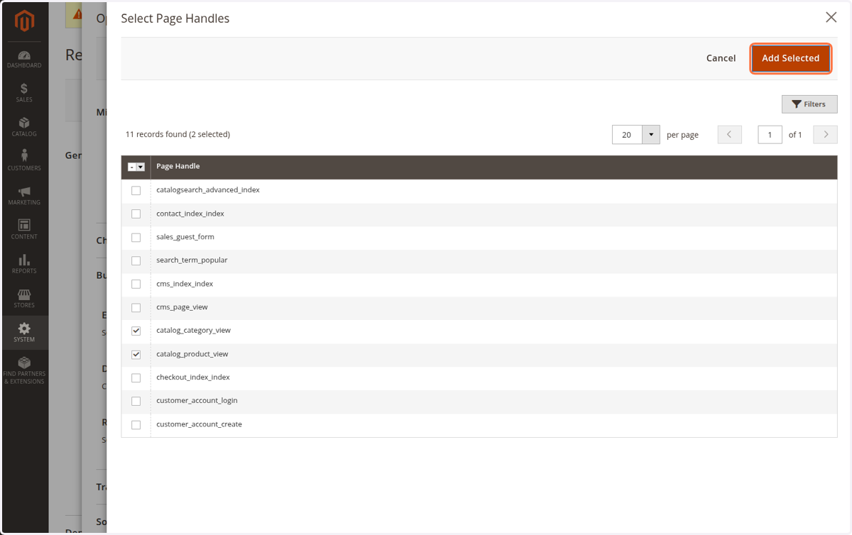Viewport: 852px width, 535px height.
Task: Check the customer_account_create checkbox
Action: coord(136,424)
